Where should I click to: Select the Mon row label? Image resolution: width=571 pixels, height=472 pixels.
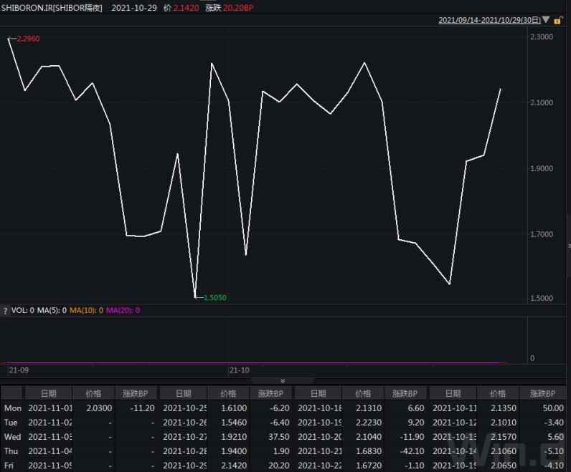(x=12, y=408)
